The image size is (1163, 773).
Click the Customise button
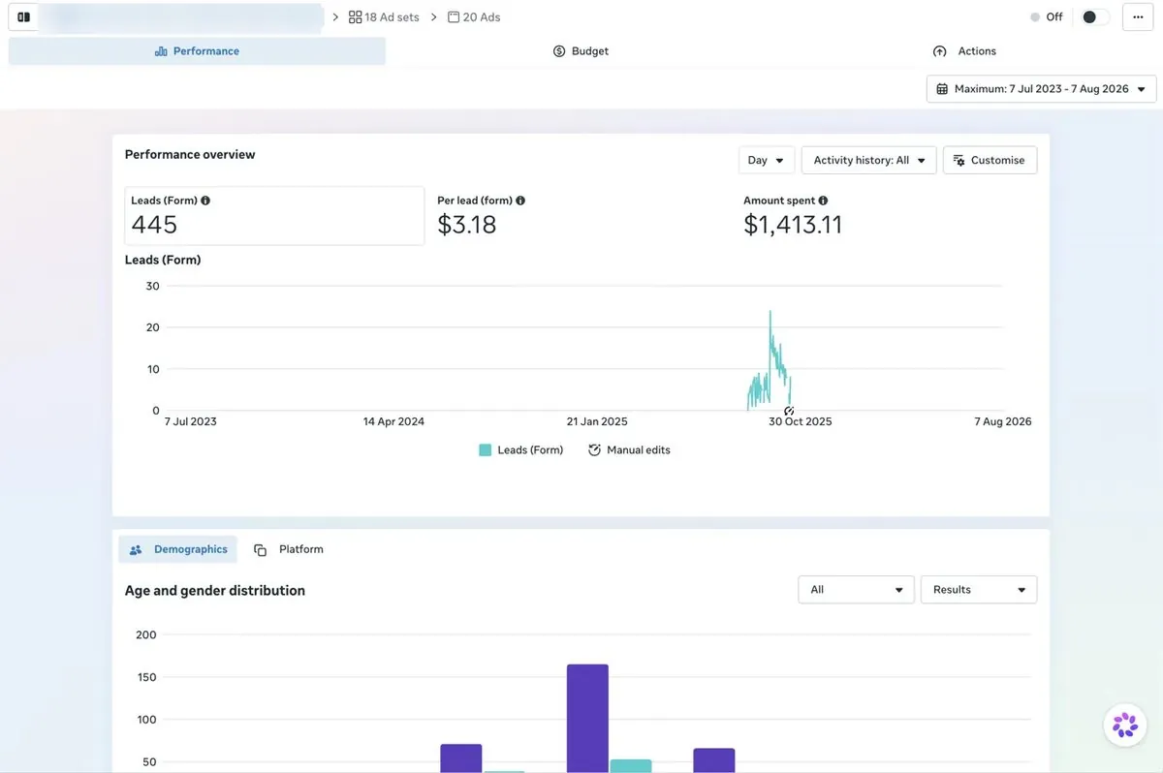(x=990, y=161)
